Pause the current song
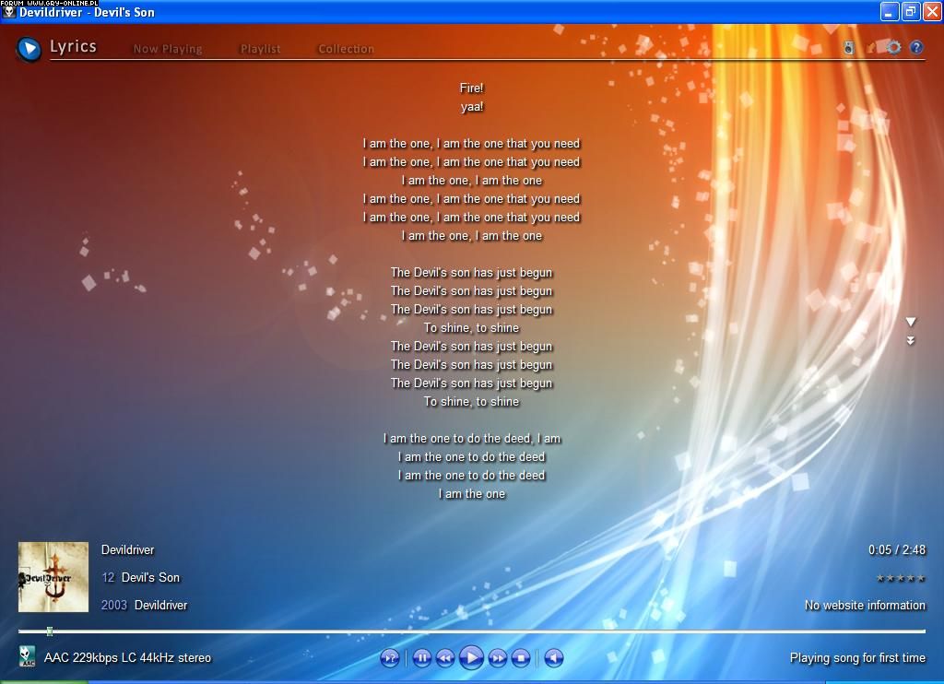The height and width of the screenshot is (684, 944). pyautogui.click(x=421, y=657)
